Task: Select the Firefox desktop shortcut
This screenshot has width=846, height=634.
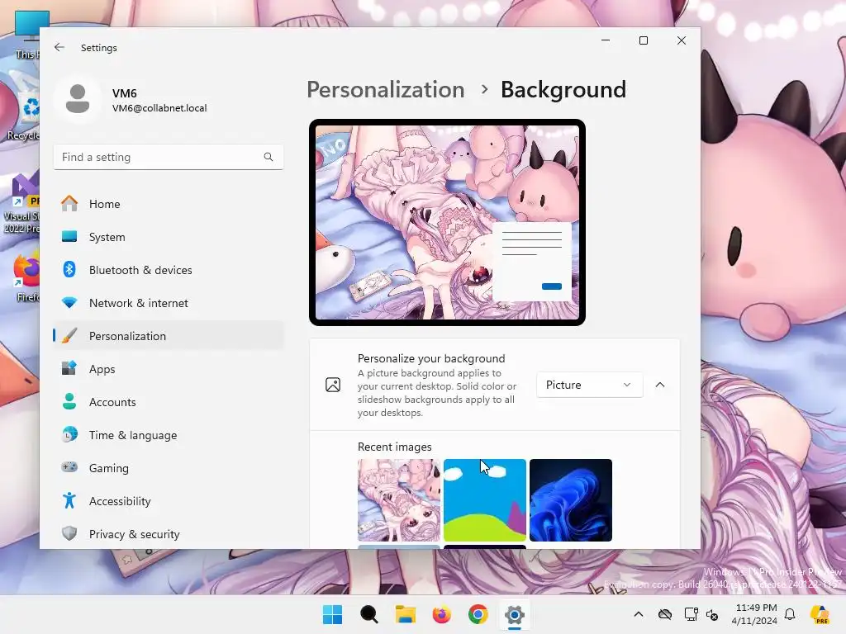Action: coord(24,277)
